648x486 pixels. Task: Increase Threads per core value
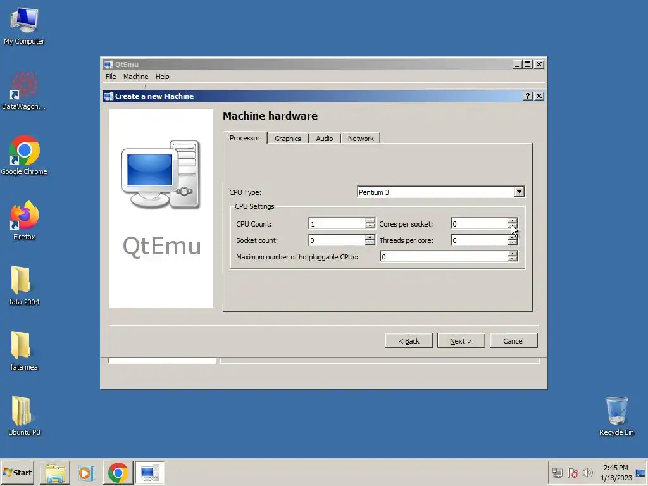(513, 238)
